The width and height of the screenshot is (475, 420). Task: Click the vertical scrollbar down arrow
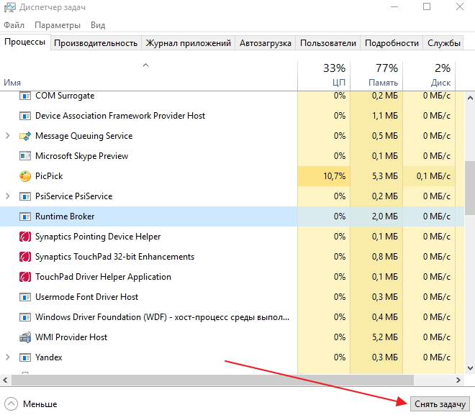(x=470, y=368)
